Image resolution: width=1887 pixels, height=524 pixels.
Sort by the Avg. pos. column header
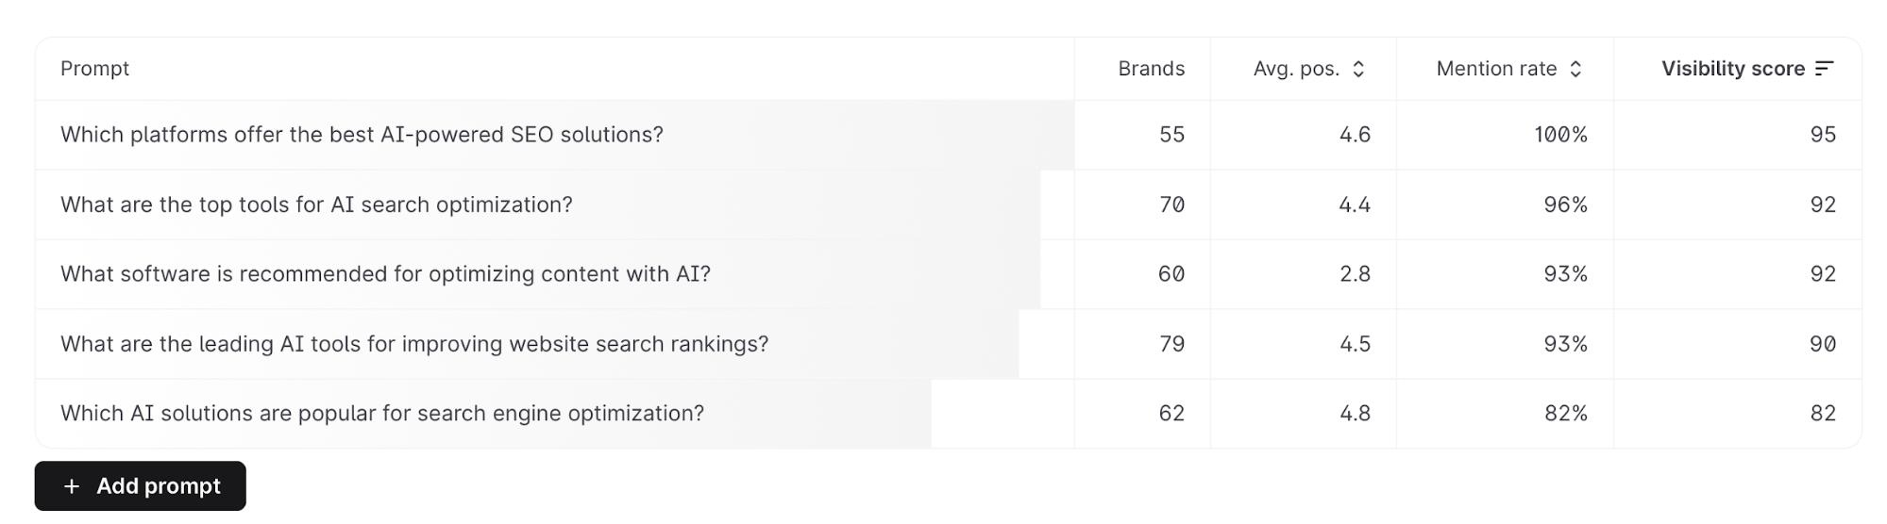(x=1295, y=69)
